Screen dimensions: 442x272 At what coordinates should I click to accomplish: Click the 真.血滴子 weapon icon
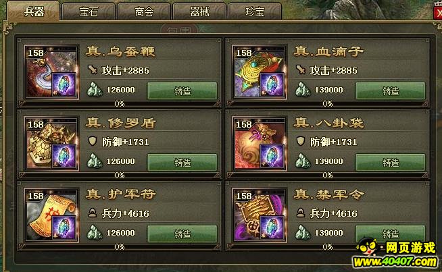260,73
